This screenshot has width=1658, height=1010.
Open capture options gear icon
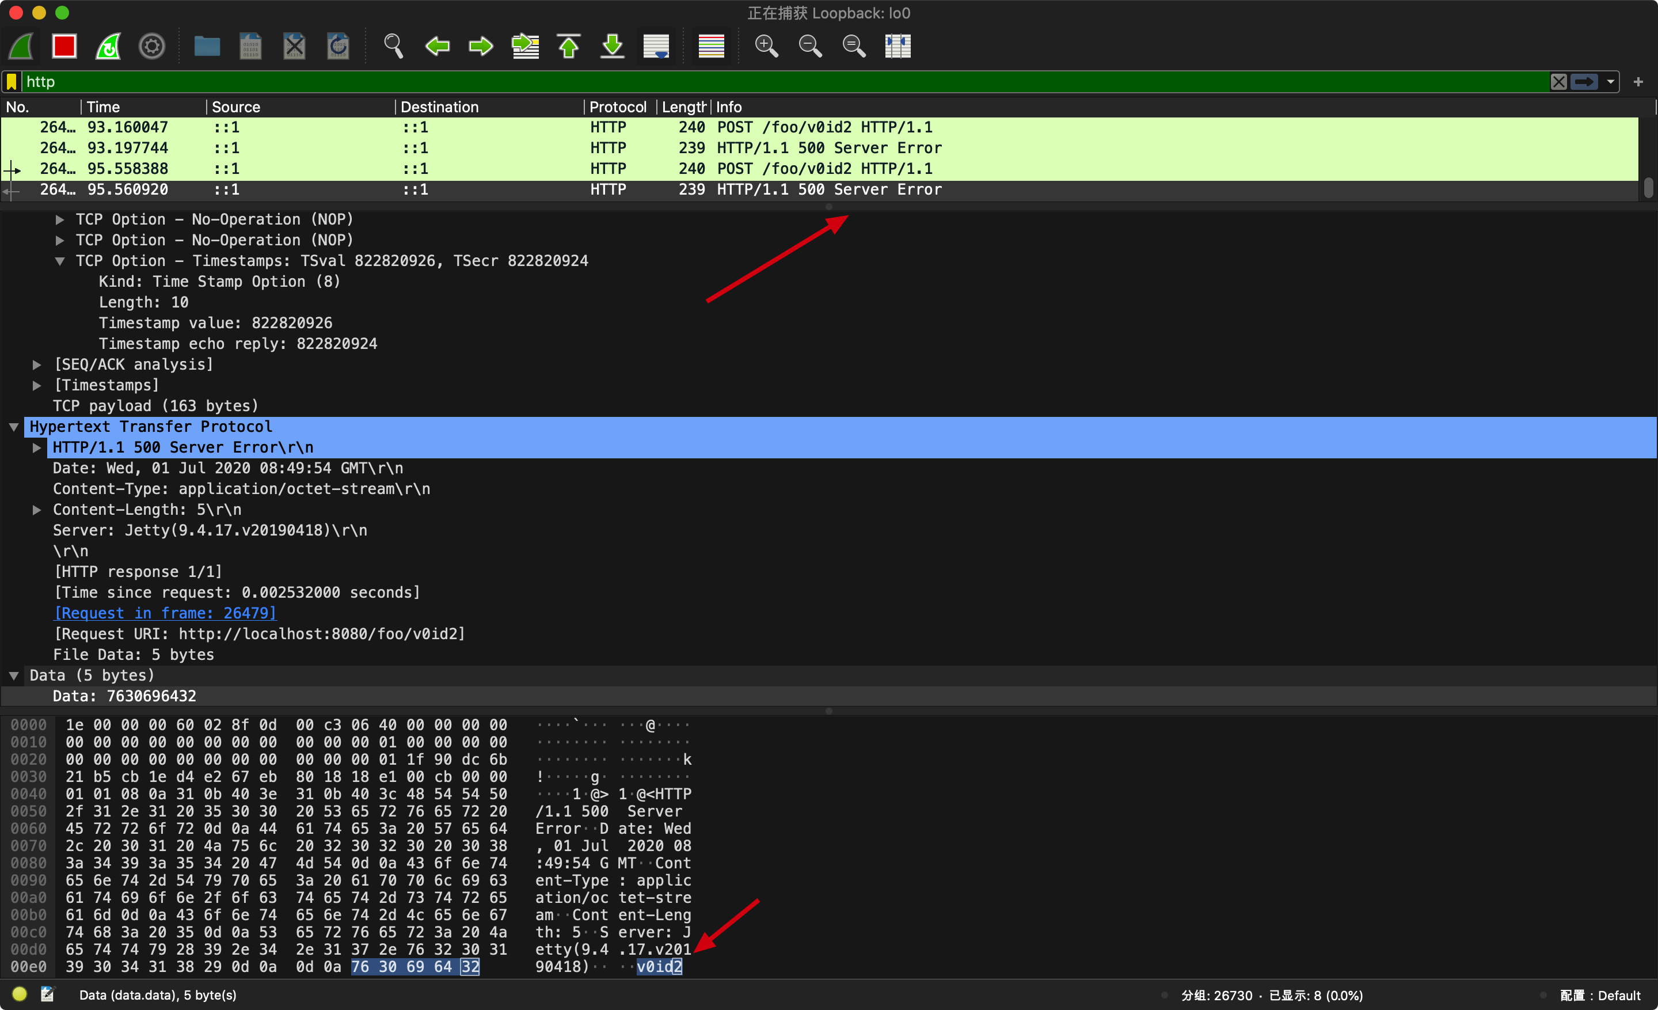coord(152,47)
